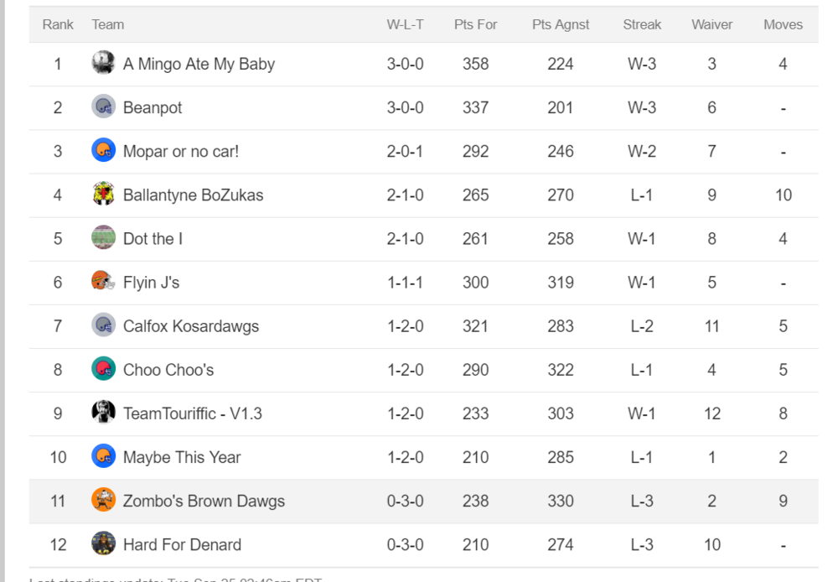Click Dot the I team avatar

(103, 238)
